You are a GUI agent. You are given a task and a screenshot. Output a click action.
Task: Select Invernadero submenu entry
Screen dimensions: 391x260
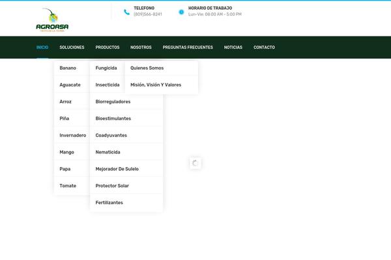click(72, 135)
